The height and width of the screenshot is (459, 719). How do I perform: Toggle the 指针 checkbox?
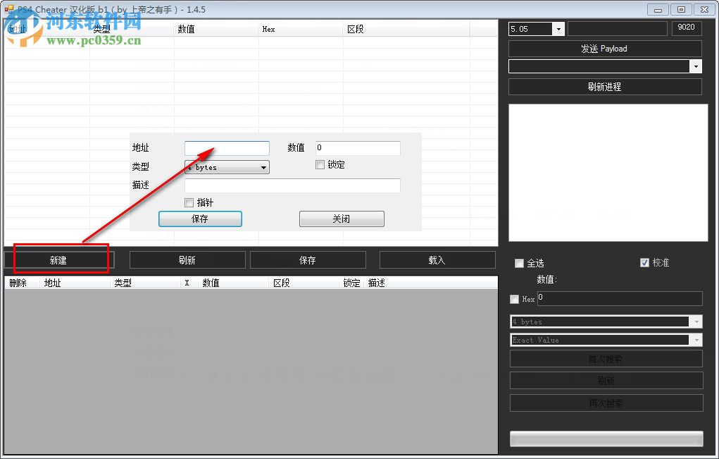[x=189, y=202]
